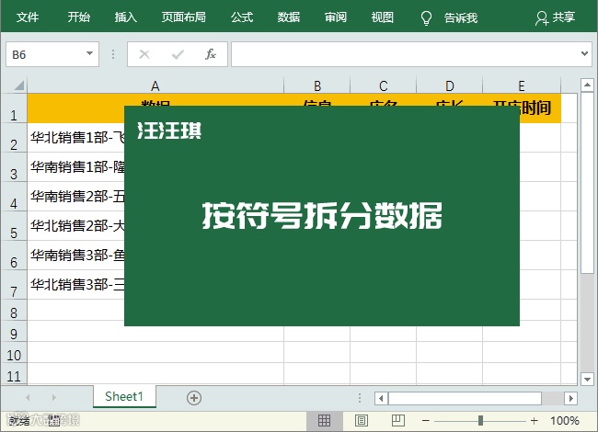The height and width of the screenshot is (432, 598).
Task: Switch to the 开始 ribbon tab
Action: tap(79, 17)
